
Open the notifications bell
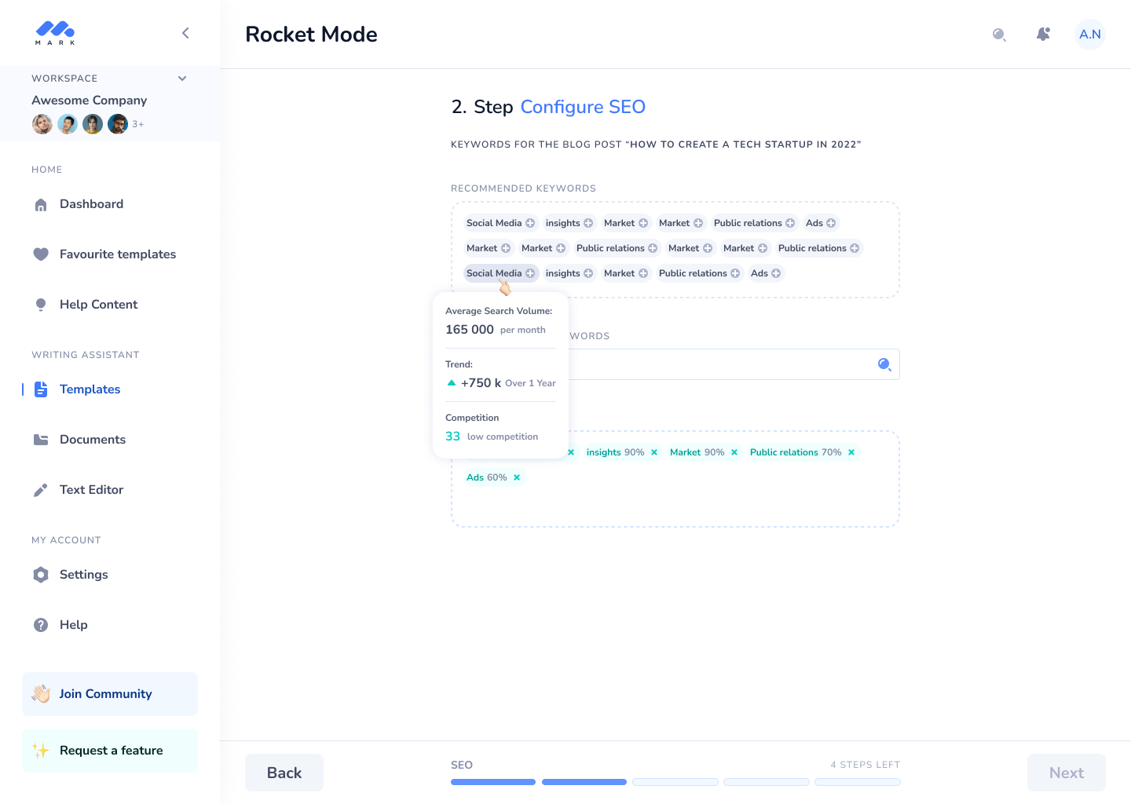pos(1043,35)
